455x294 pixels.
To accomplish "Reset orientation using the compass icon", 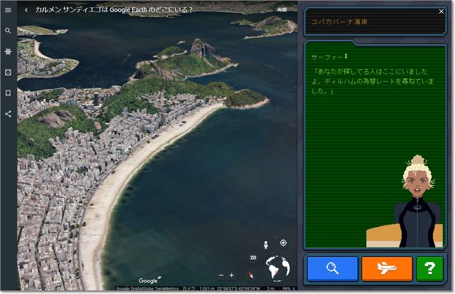I will [250, 274].
